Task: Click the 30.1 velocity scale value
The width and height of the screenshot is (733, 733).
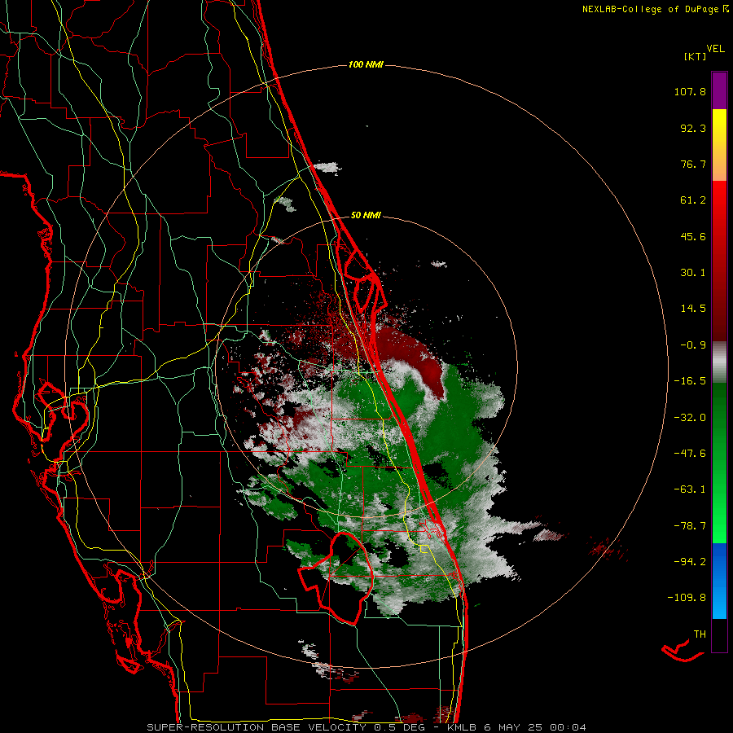Action: [693, 273]
